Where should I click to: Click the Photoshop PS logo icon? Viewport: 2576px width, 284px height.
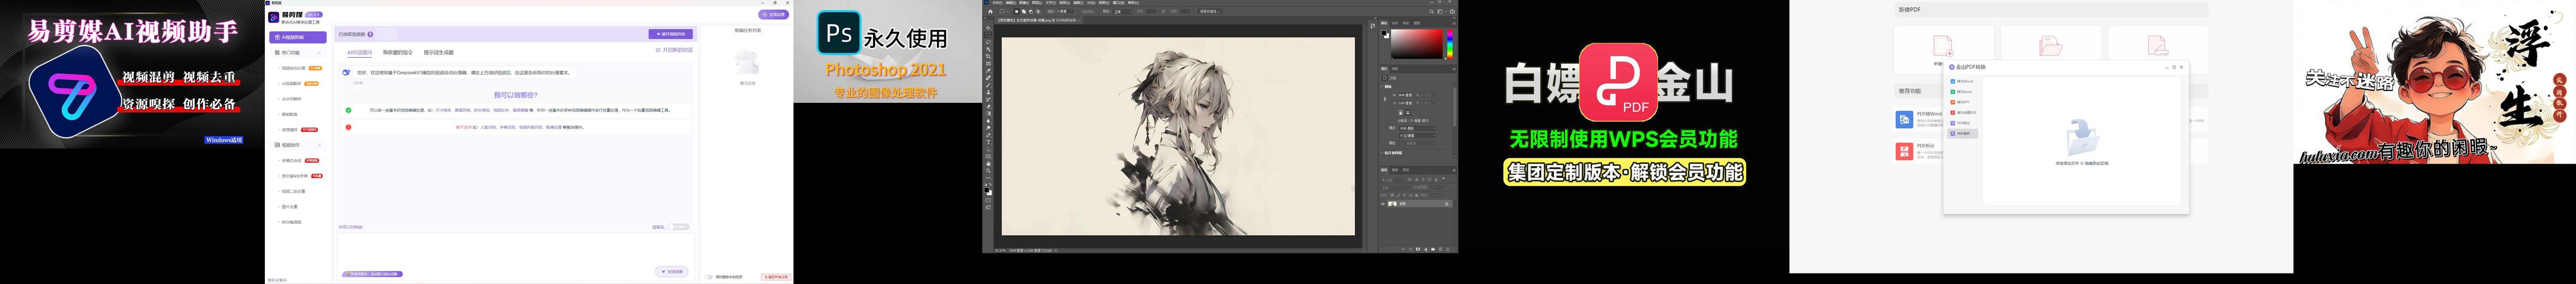point(838,33)
